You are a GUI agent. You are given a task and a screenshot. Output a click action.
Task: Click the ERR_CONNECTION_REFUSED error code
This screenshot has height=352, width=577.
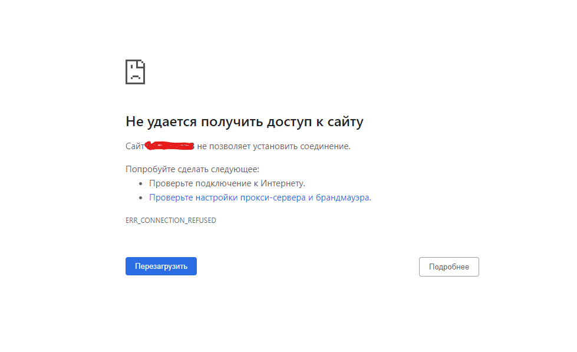(170, 220)
